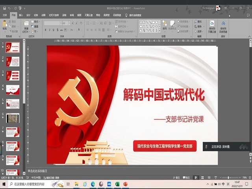Viewport: 252px width, 189px height.
Task: Click the red box 现代农业与生物工程学院学生第一党支部
Action: (165, 146)
